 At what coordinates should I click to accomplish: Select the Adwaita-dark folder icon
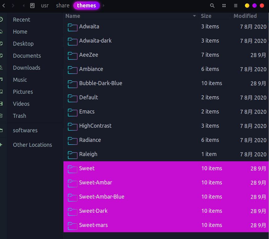pyautogui.click(x=72, y=41)
